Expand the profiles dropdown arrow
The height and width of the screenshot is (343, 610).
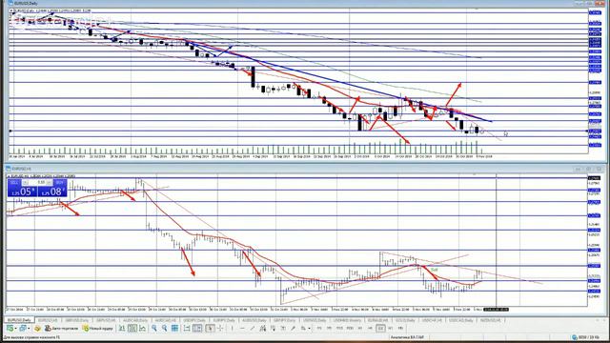[29, 328]
